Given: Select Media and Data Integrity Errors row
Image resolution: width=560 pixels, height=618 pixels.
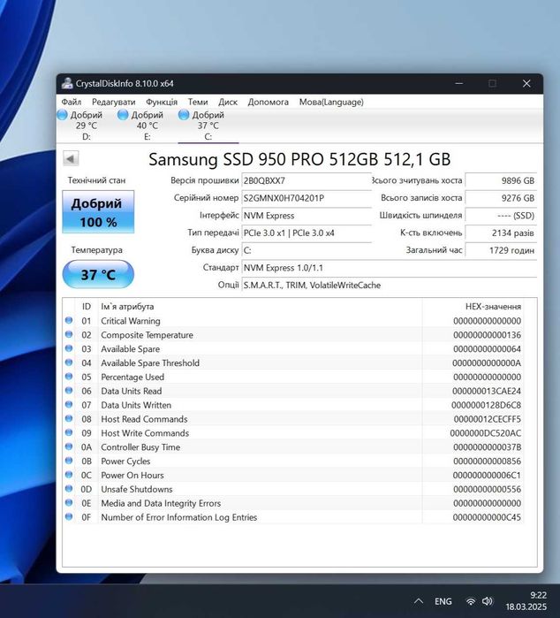Looking at the screenshot, I should click(x=294, y=503).
